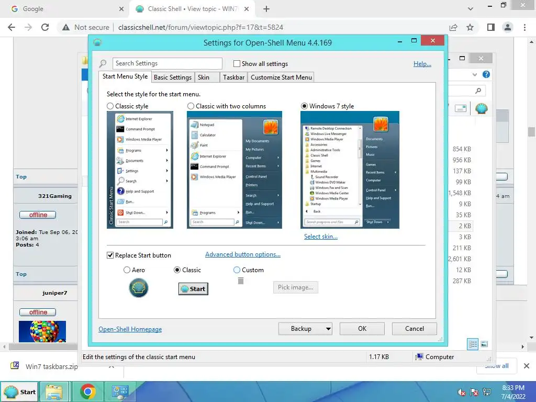
Task: Click the OK button
Action: [x=362, y=329]
